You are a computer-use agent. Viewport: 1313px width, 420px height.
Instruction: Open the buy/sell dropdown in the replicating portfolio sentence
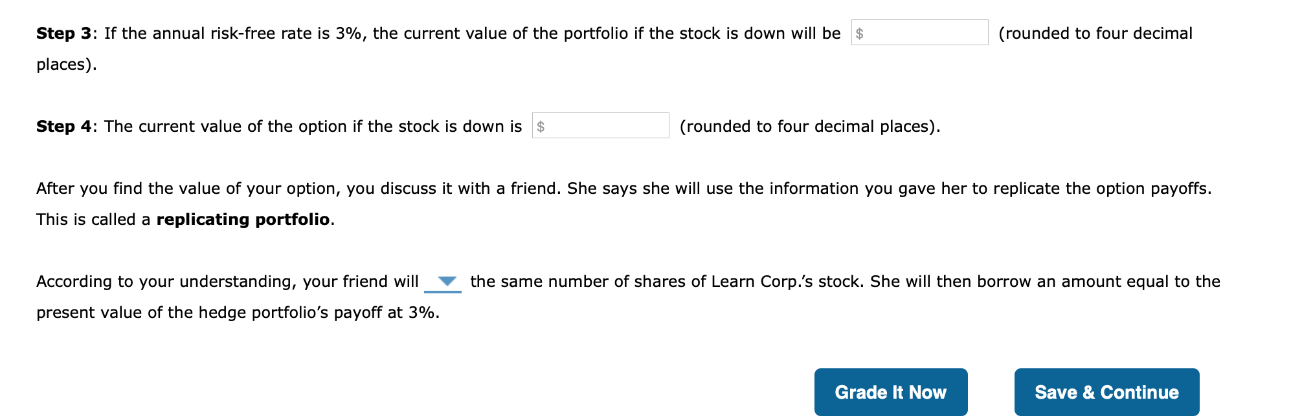(x=445, y=281)
